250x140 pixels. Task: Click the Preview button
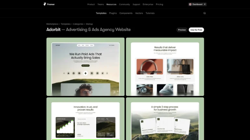point(182,30)
